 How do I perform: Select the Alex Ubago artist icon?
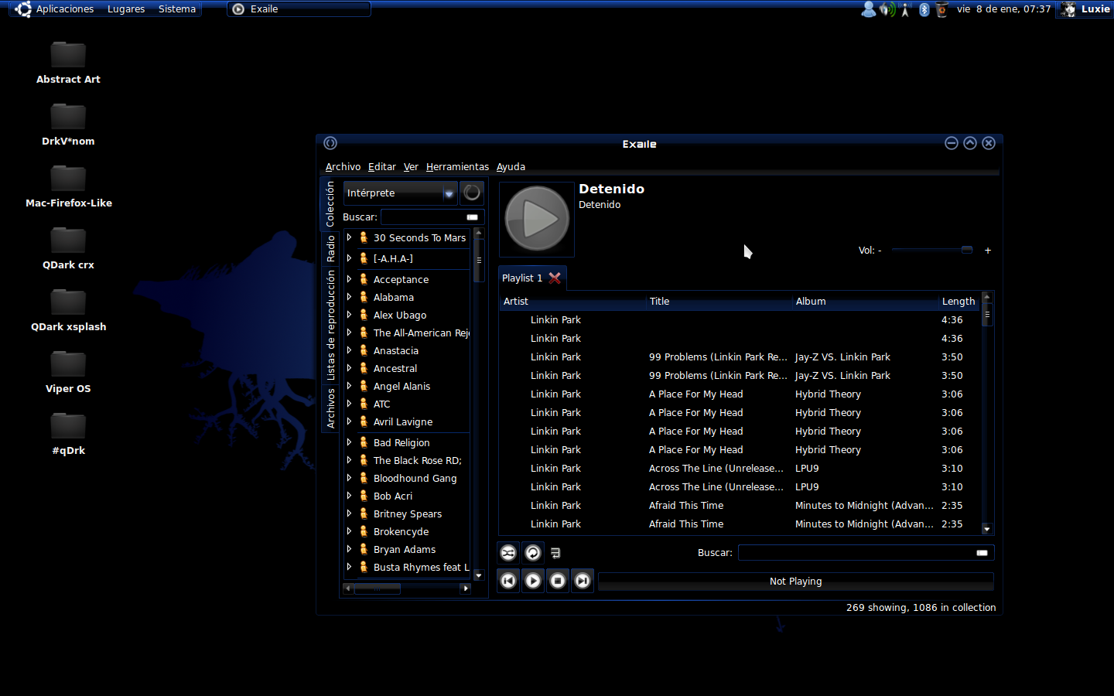(x=364, y=315)
